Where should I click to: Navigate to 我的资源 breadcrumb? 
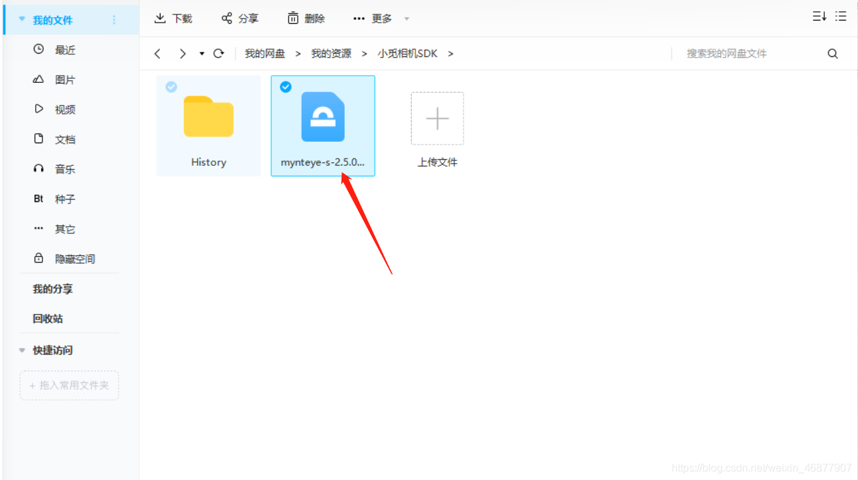pos(331,54)
